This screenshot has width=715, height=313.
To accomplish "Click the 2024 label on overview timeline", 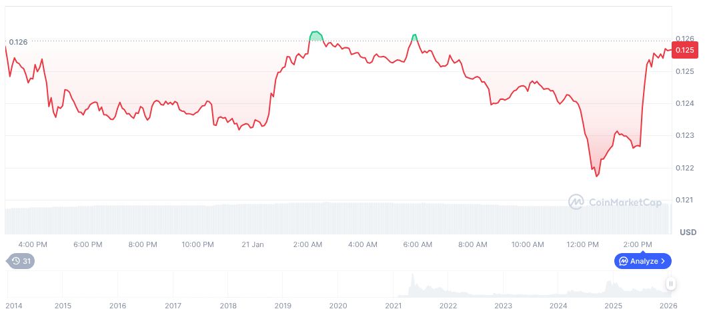I will click(x=558, y=306).
